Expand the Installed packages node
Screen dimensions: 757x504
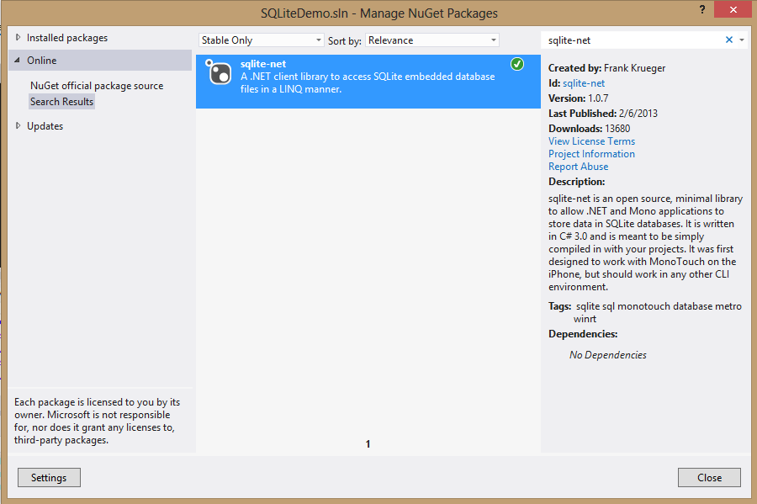tap(18, 37)
